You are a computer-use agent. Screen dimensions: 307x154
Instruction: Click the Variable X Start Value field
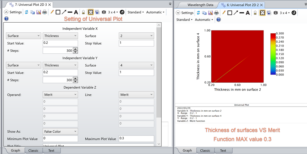[60, 43]
